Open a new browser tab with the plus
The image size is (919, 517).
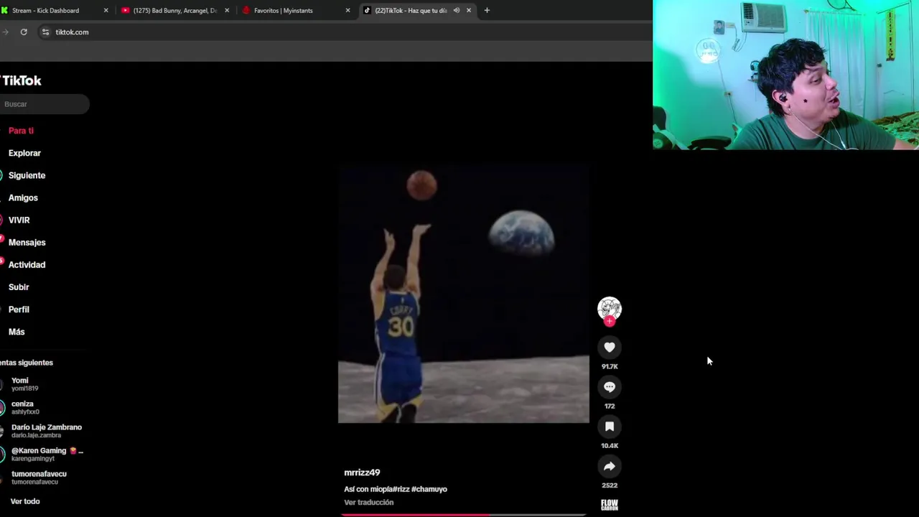[487, 10]
